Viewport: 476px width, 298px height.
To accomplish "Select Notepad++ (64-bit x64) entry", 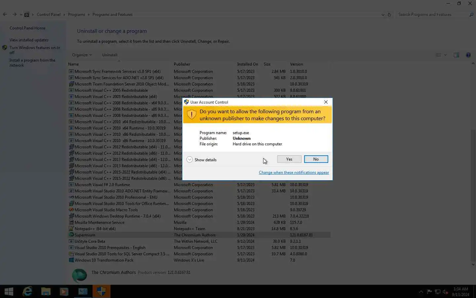I will [199, 229].
